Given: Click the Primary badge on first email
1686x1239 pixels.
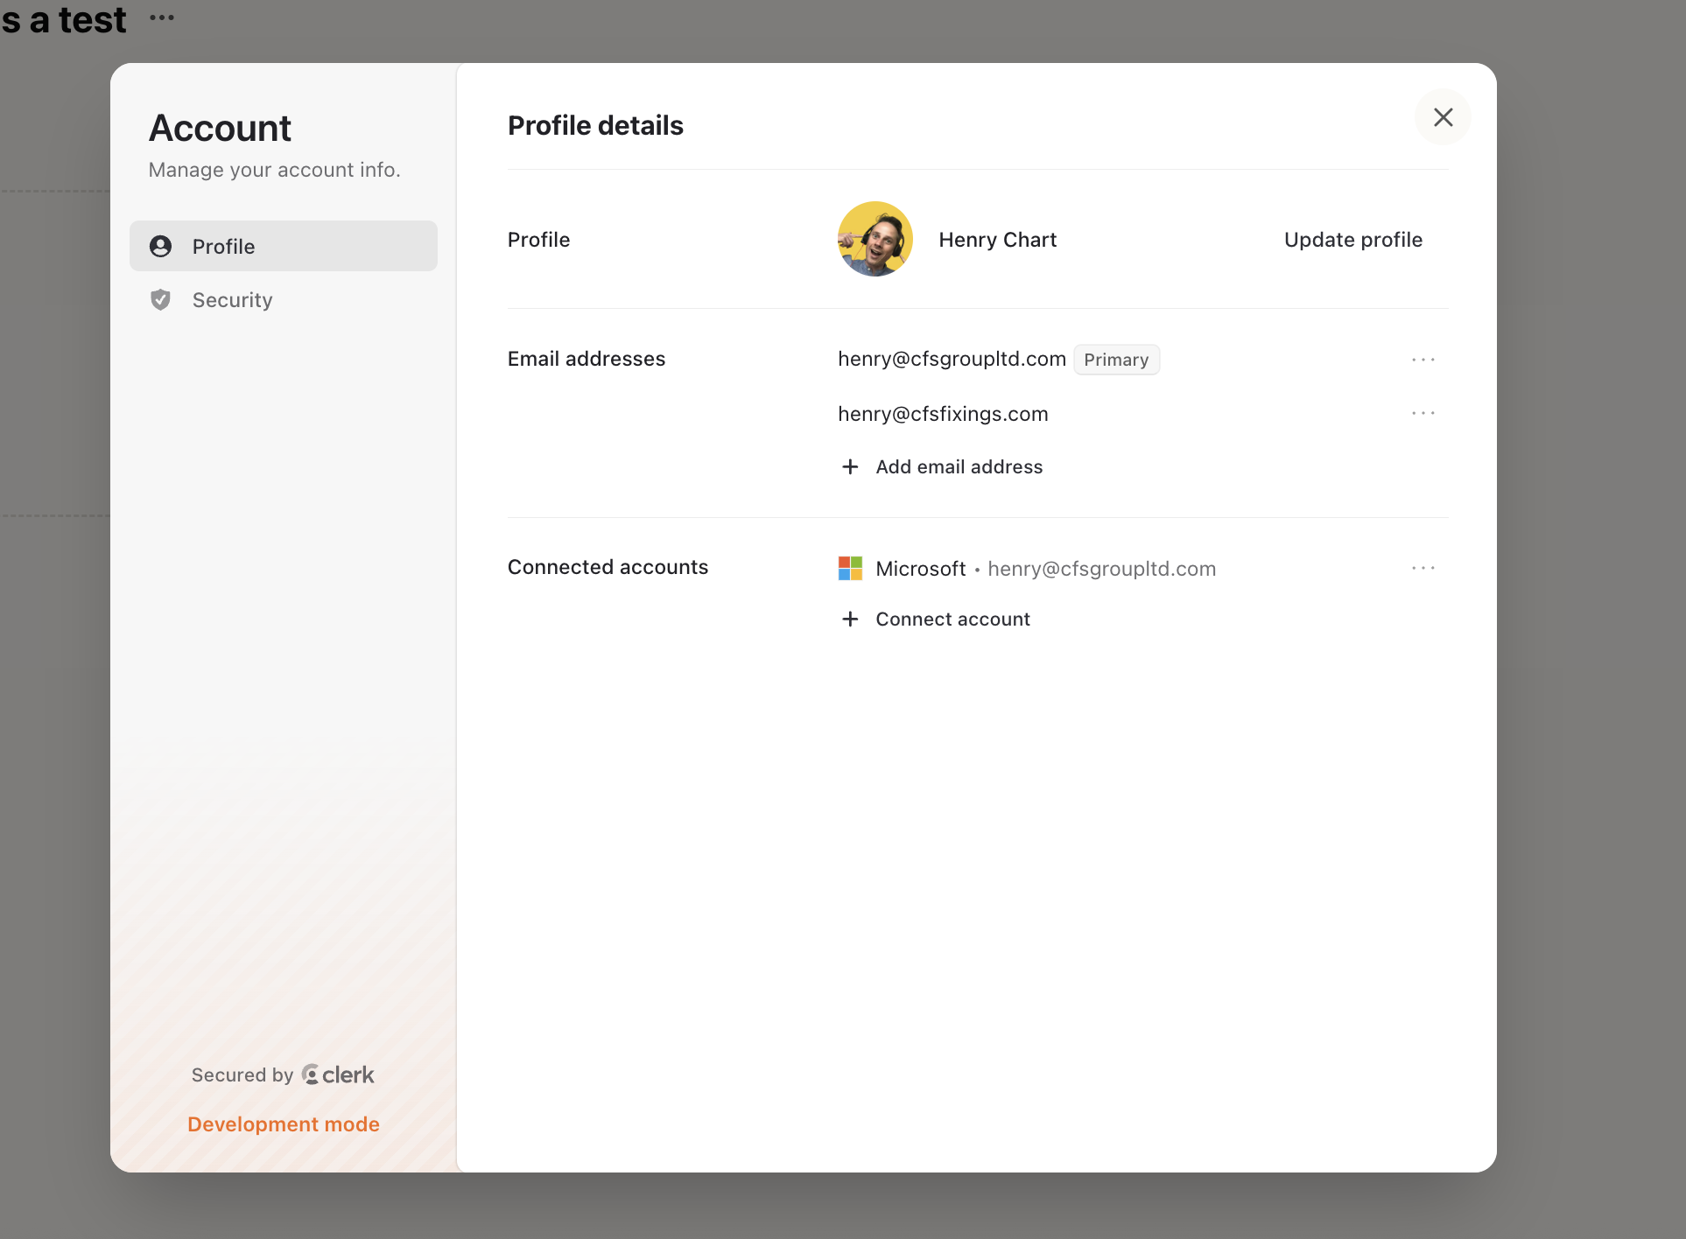Looking at the screenshot, I should tap(1116, 360).
